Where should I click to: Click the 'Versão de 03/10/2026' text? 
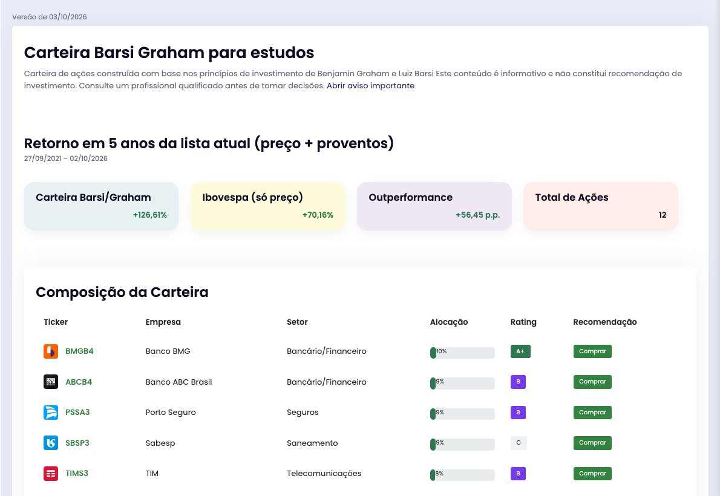50,17
